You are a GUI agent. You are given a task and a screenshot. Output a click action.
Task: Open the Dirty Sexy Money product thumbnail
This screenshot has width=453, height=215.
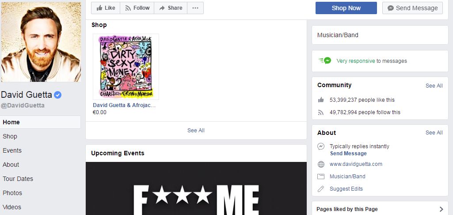pos(126,67)
